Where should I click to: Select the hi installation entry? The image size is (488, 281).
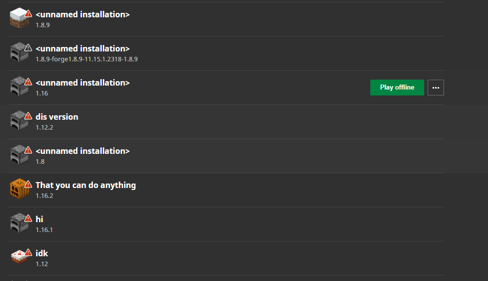(x=40, y=220)
